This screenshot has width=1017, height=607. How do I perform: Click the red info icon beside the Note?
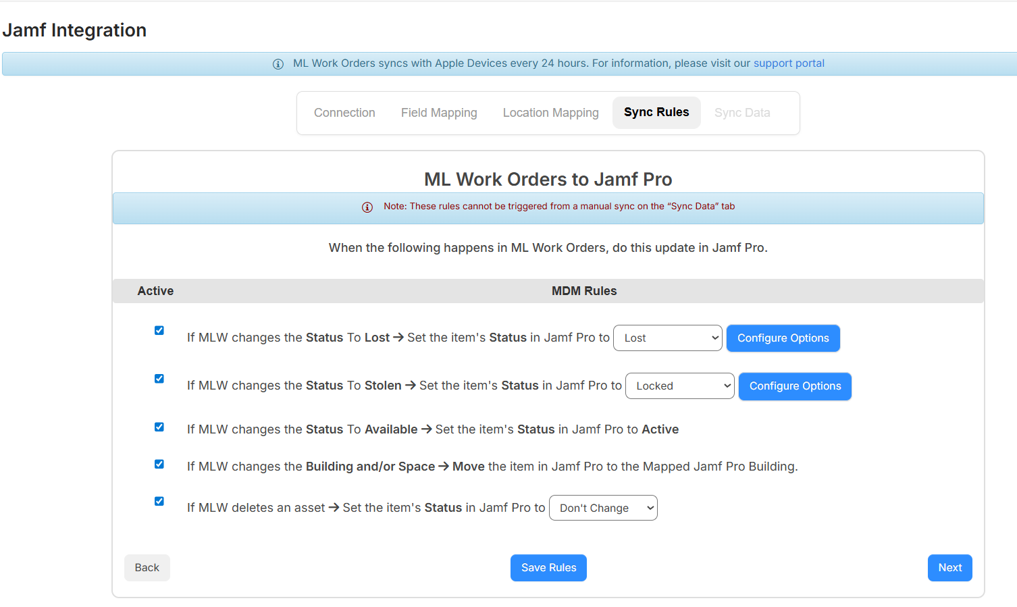(367, 207)
